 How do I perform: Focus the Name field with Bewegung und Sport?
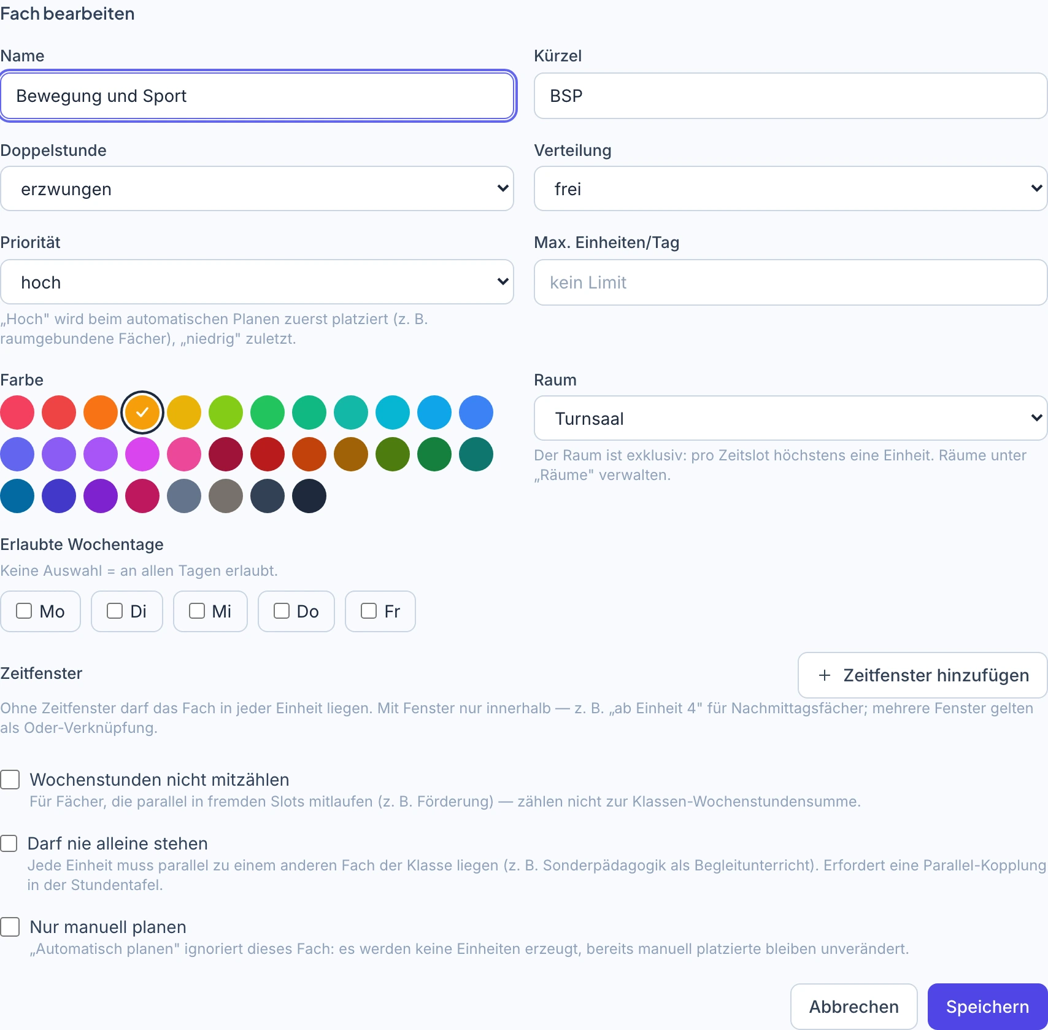257,96
